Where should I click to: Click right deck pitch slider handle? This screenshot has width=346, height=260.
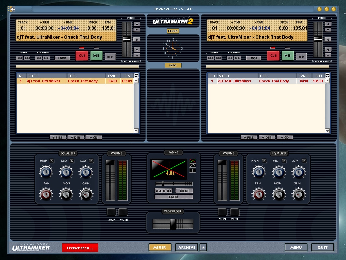[318, 39]
